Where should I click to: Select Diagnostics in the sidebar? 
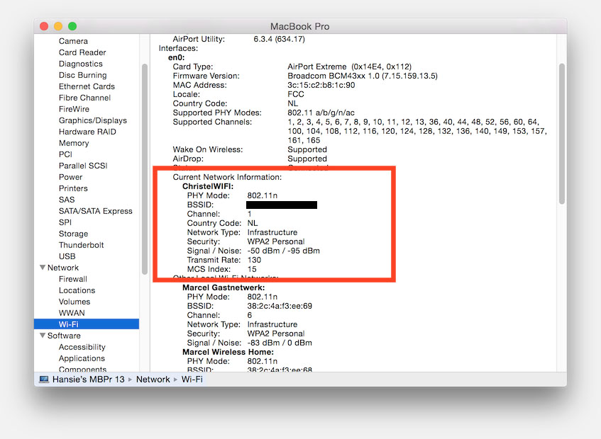click(x=81, y=64)
